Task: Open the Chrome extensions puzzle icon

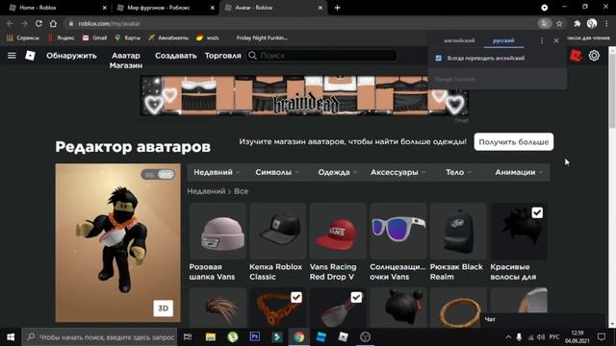Action: (x=577, y=24)
